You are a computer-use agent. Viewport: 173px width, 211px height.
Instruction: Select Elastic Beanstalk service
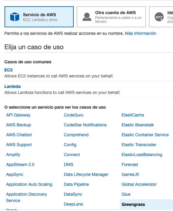tap(138, 125)
